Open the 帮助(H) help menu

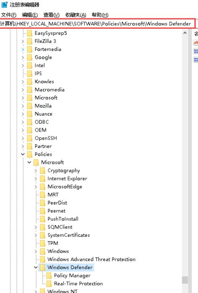(100, 15)
